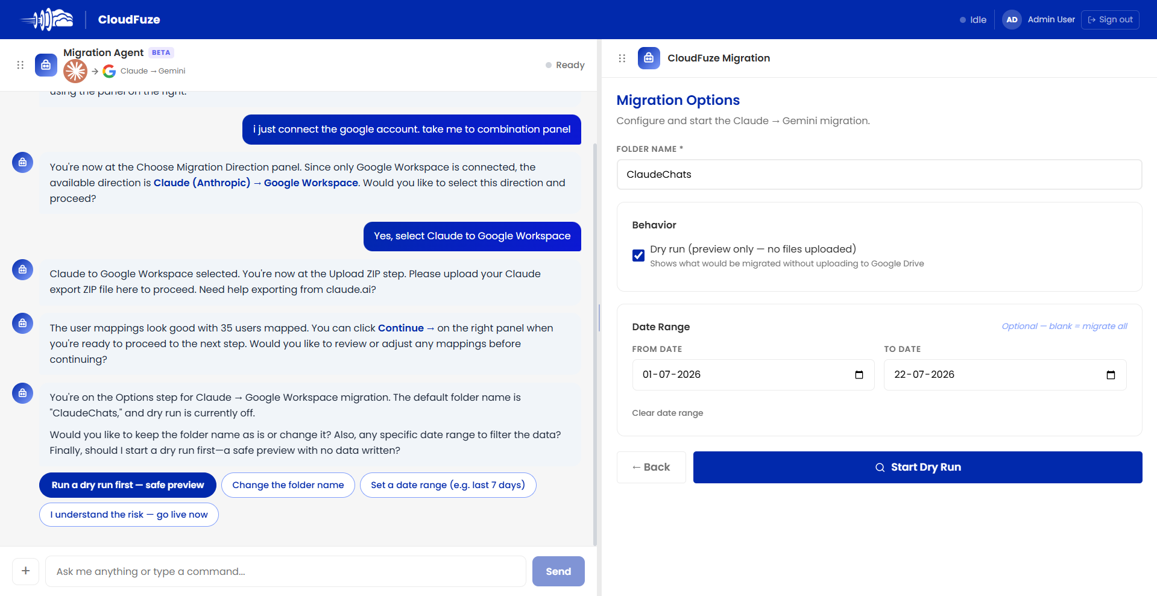Grab the Migration Agent panel drag handle
This screenshot has height=596, width=1157.
point(20,64)
